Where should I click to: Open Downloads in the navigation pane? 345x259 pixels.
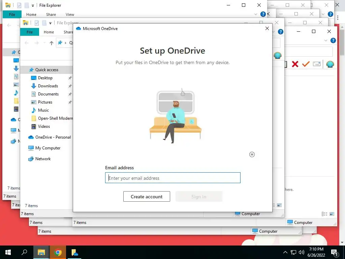(x=48, y=86)
